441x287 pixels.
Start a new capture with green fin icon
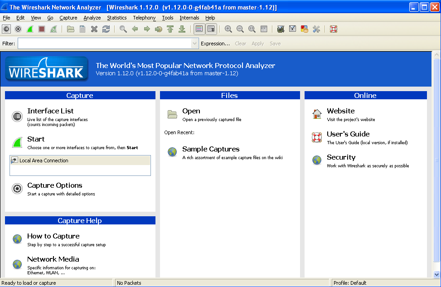(x=30, y=29)
